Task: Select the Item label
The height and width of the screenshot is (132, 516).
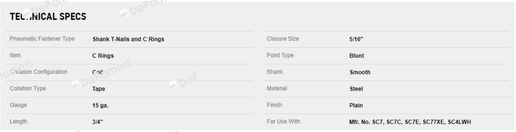Action: pos(15,55)
